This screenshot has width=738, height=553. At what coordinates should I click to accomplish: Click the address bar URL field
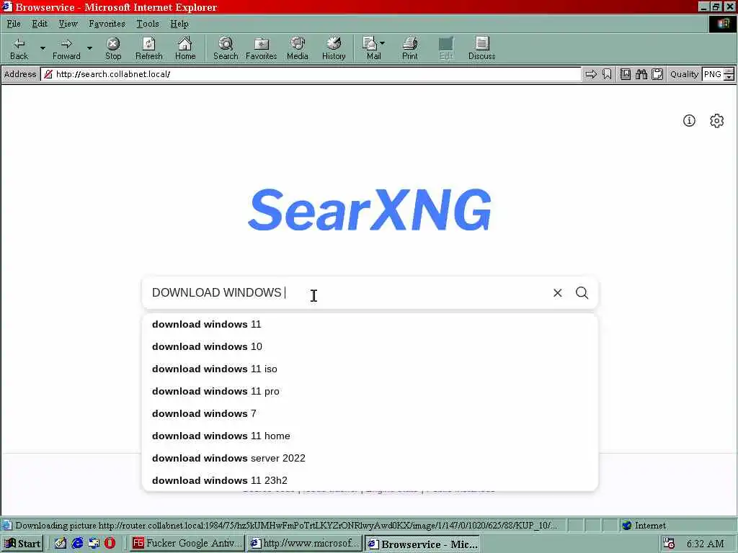311,74
